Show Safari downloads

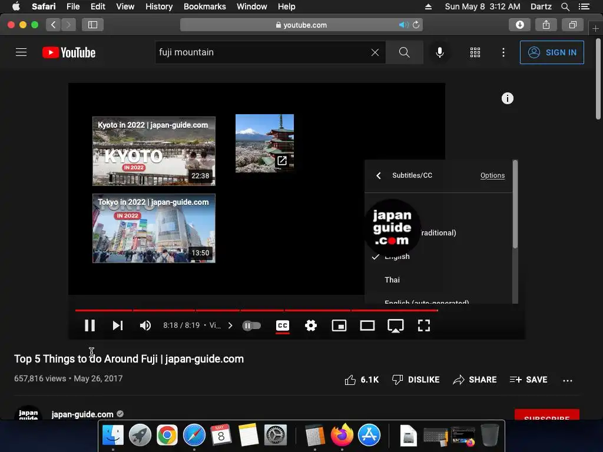coord(519,25)
